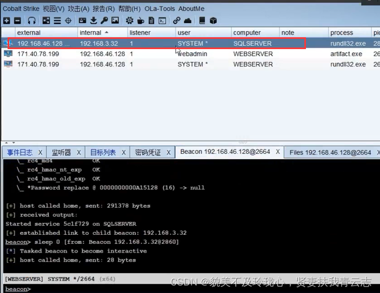Open listeners via the headphones icon
Viewport: 380px width, 293px height.
(x=31, y=21)
